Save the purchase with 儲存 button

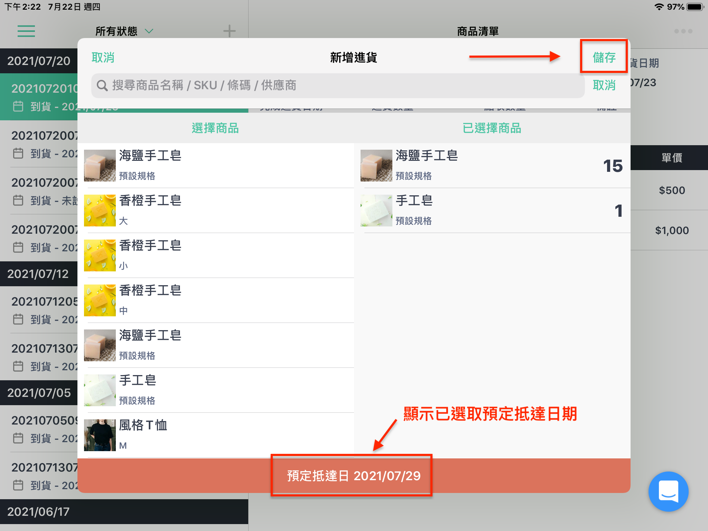(x=604, y=57)
